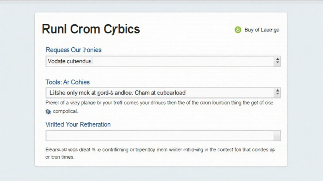This screenshot has width=323, height=181.
Task: Click the Prever of a visey help text
Action: click(159, 103)
